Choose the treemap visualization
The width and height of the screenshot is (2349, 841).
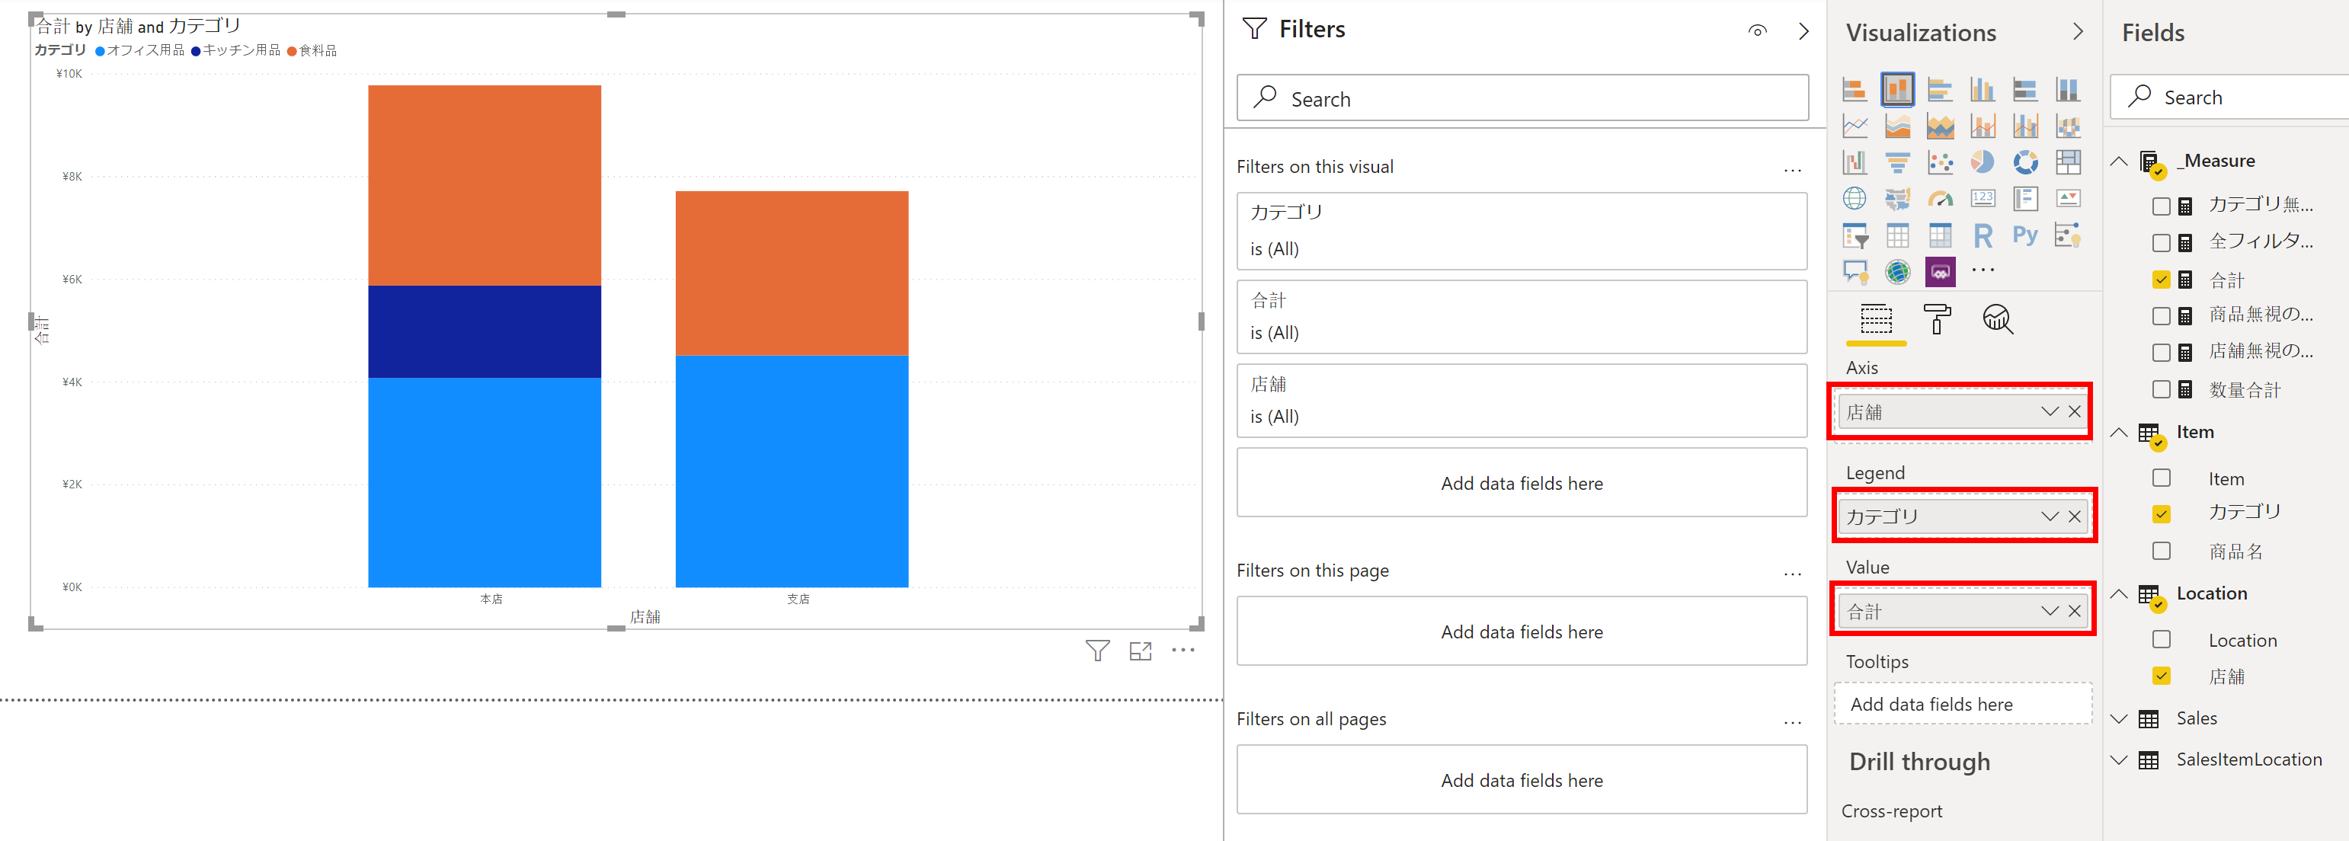(2068, 162)
